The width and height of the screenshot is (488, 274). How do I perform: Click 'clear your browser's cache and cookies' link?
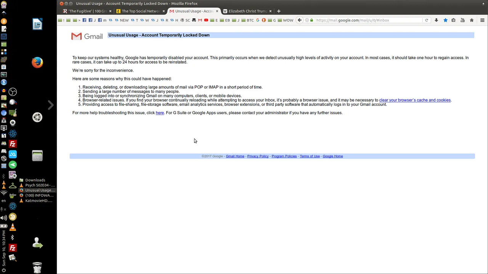tap(415, 100)
